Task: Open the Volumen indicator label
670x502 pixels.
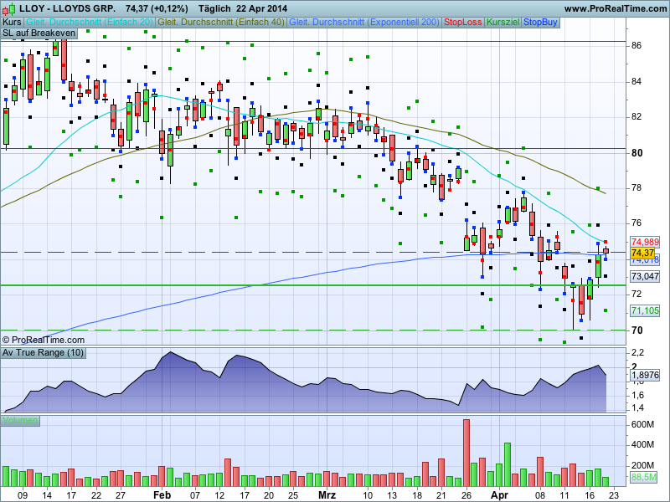Action: click(x=20, y=421)
